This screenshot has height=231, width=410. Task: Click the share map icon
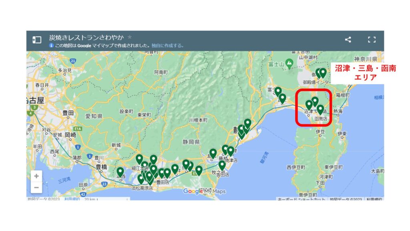348,40
